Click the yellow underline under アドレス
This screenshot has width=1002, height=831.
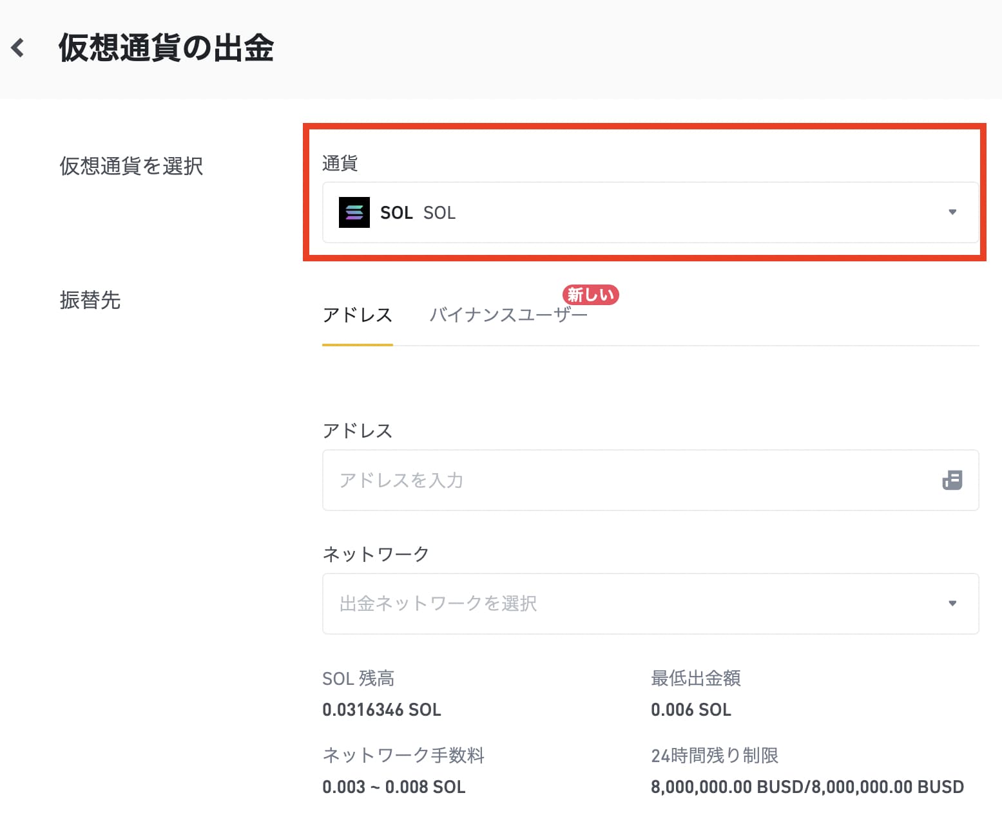[357, 345]
